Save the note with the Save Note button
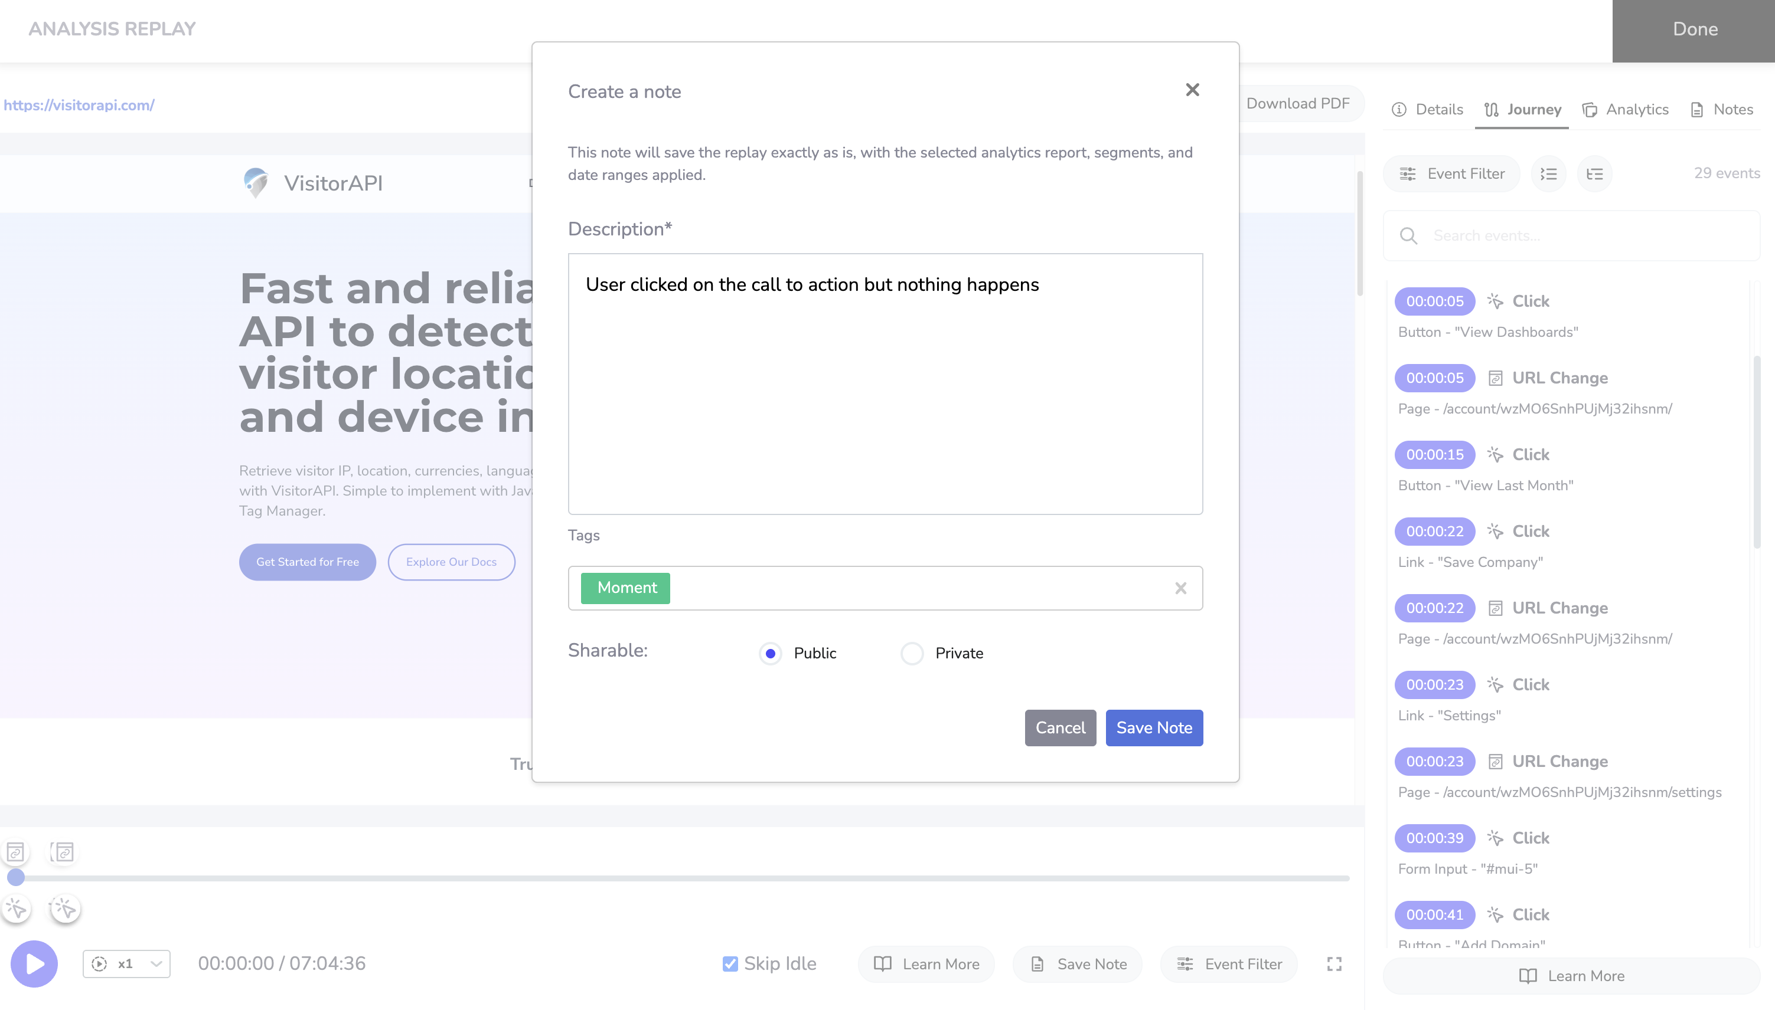The height and width of the screenshot is (1010, 1775). tap(1154, 727)
